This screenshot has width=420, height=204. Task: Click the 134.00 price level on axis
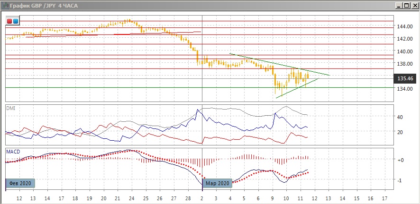tap(403, 89)
